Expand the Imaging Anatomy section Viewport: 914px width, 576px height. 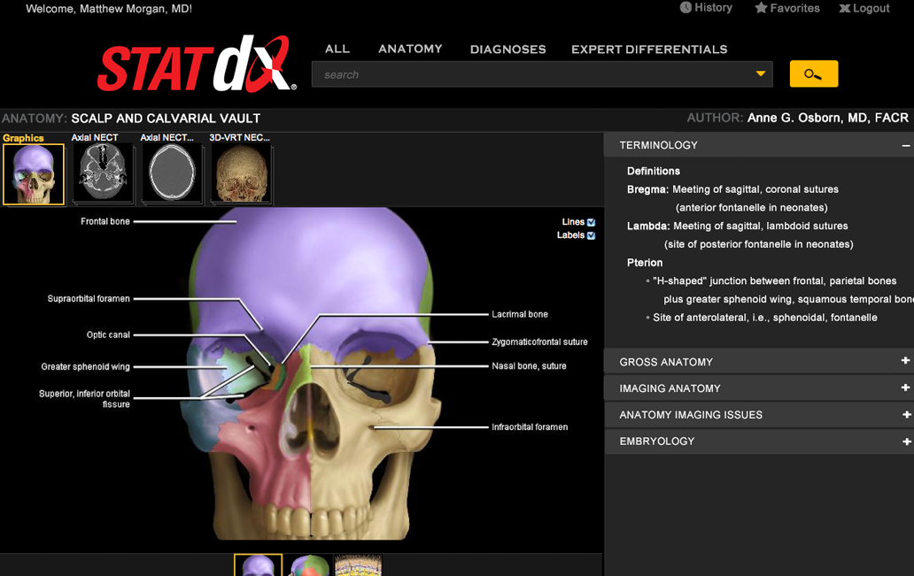[905, 388]
